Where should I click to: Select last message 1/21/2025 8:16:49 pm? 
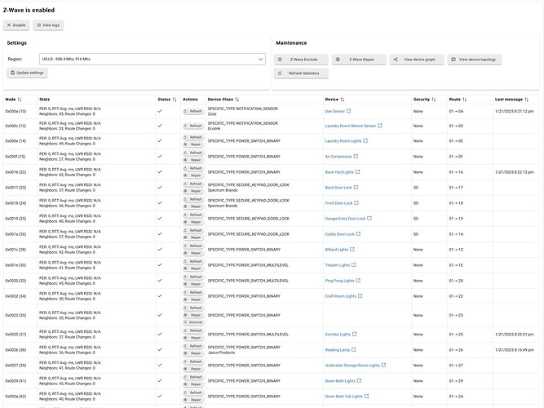coord(514,350)
